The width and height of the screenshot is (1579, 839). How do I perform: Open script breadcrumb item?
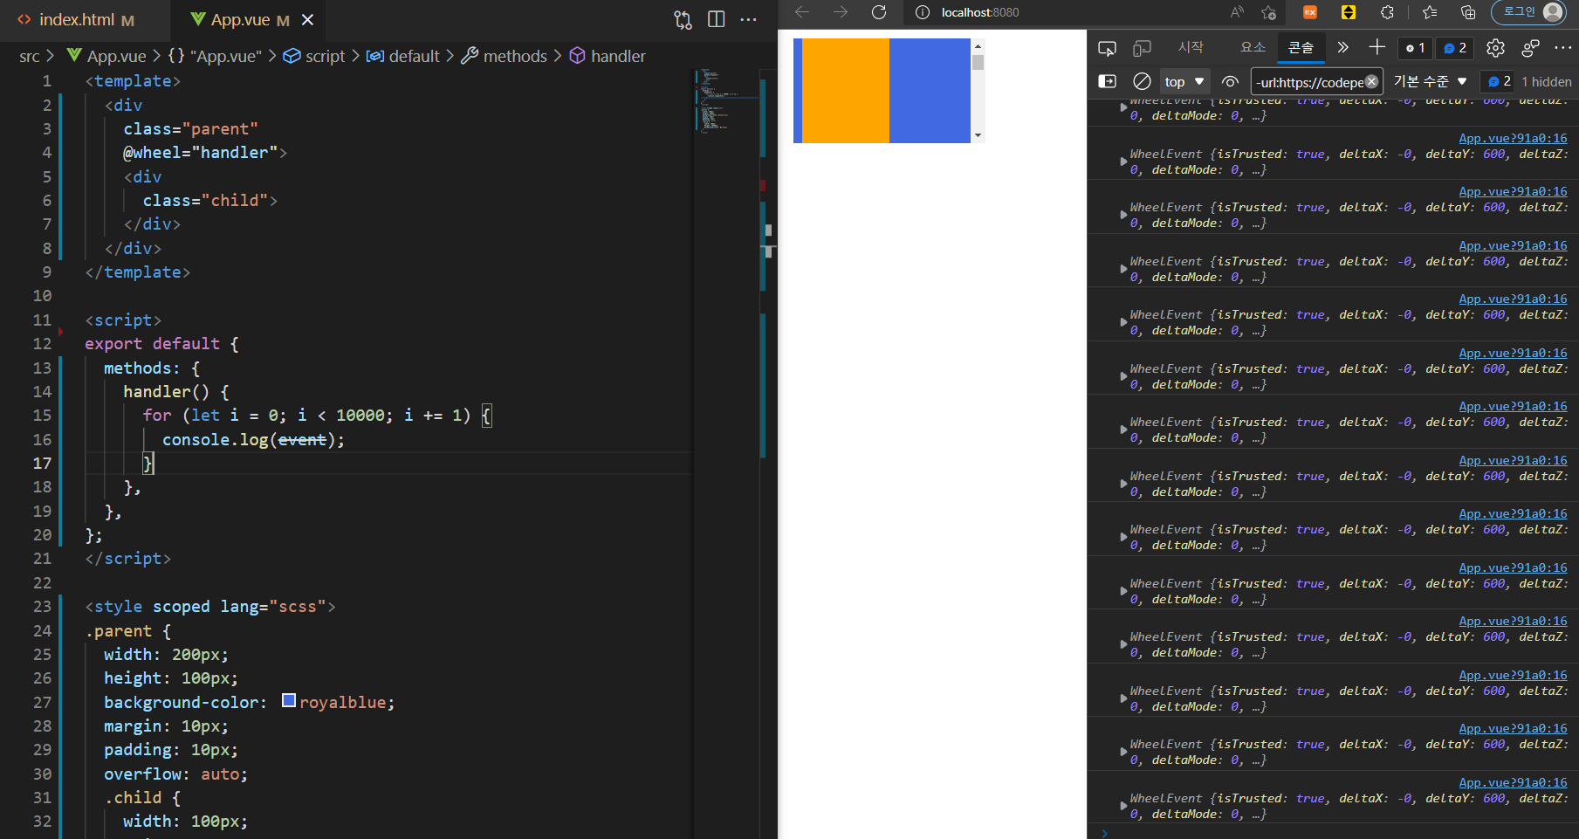click(315, 56)
